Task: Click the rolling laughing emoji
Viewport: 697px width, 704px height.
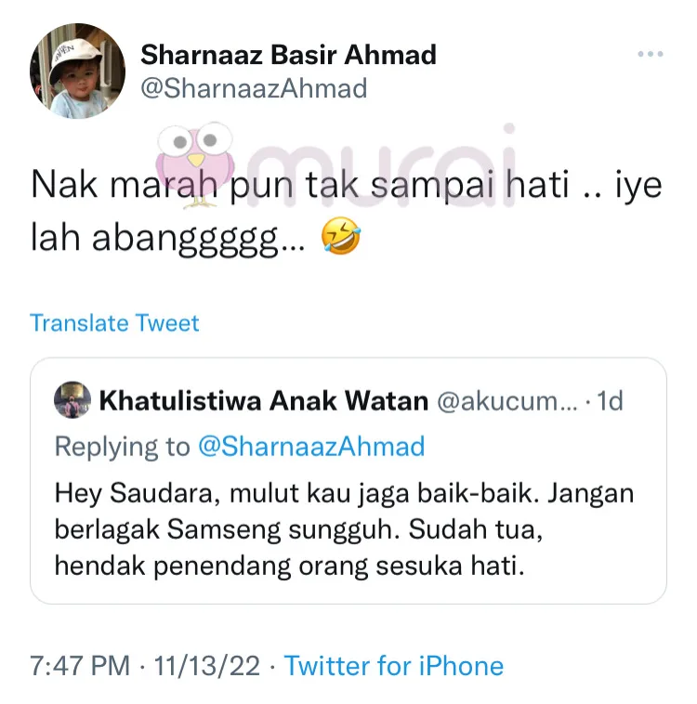Action: coord(341,236)
